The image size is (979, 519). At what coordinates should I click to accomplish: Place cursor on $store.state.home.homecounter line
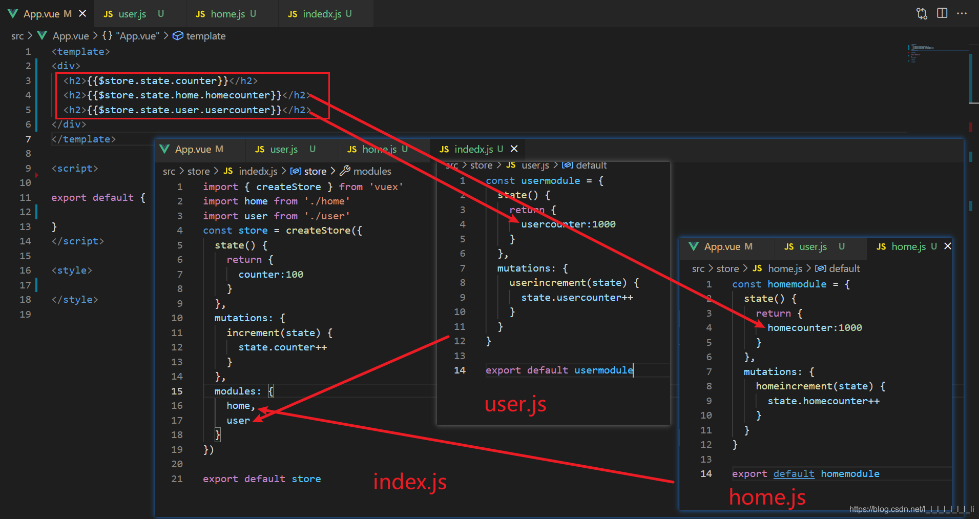(187, 95)
